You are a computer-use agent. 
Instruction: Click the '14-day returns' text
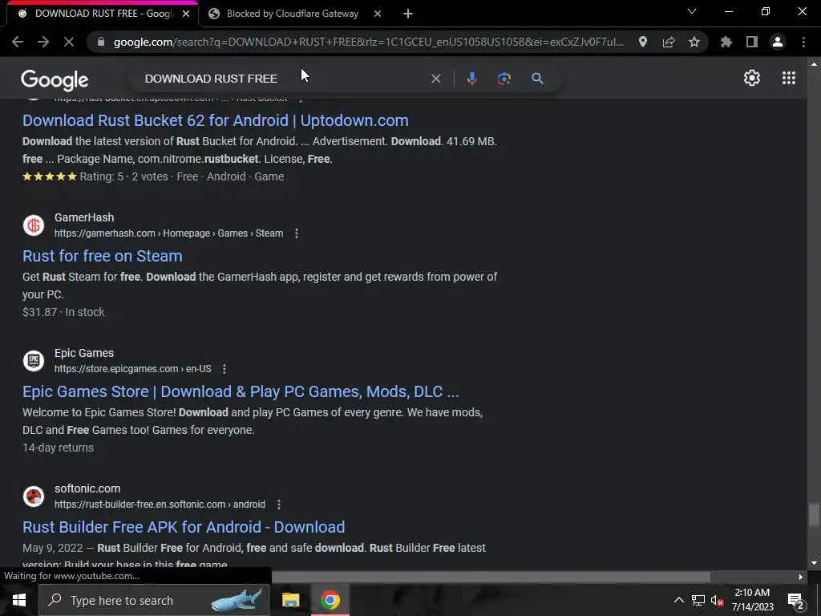58,448
